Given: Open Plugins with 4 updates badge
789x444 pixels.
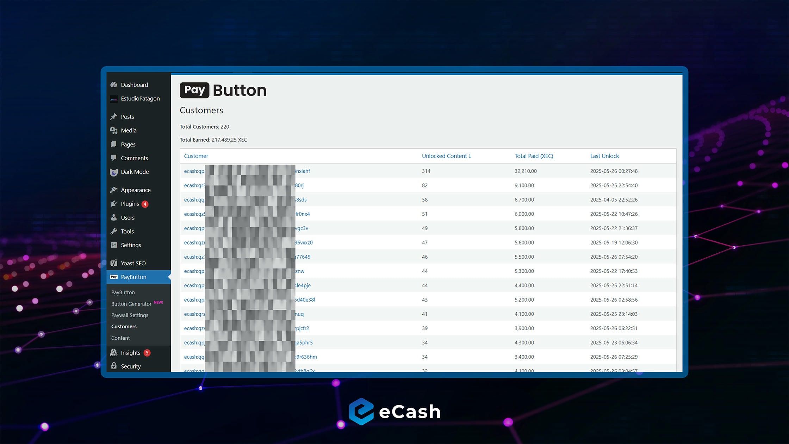Looking at the screenshot, I should [130, 204].
